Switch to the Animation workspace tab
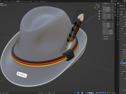 click(x=6, y=1)
